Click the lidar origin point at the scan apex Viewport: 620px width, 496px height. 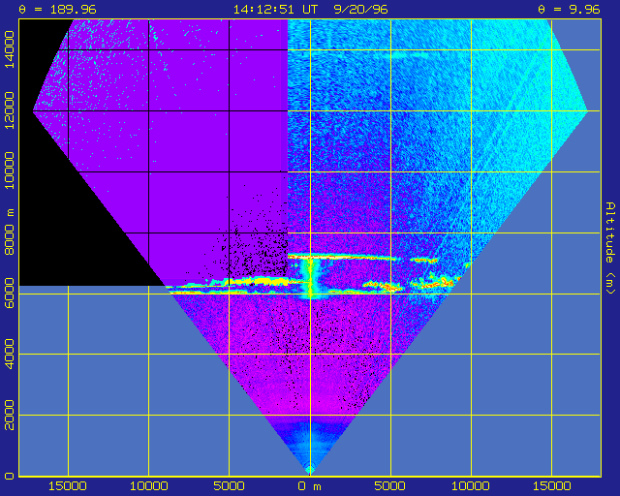click(310, 471)
